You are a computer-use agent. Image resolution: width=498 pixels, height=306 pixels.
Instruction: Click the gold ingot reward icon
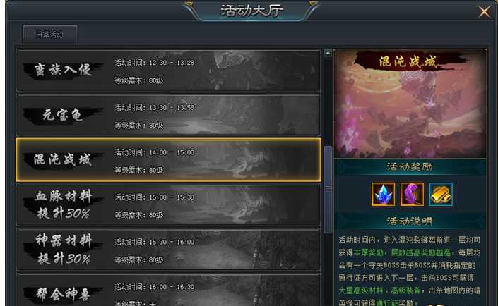(441, 194)
